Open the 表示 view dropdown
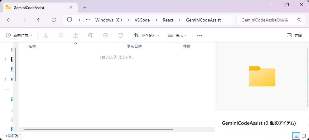309x140 pixels. 177,35
